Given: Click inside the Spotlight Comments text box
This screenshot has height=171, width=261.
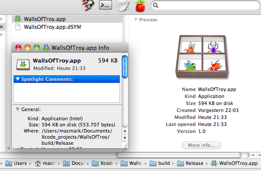Looking at the screenshot, I should [x=66, y=93].
